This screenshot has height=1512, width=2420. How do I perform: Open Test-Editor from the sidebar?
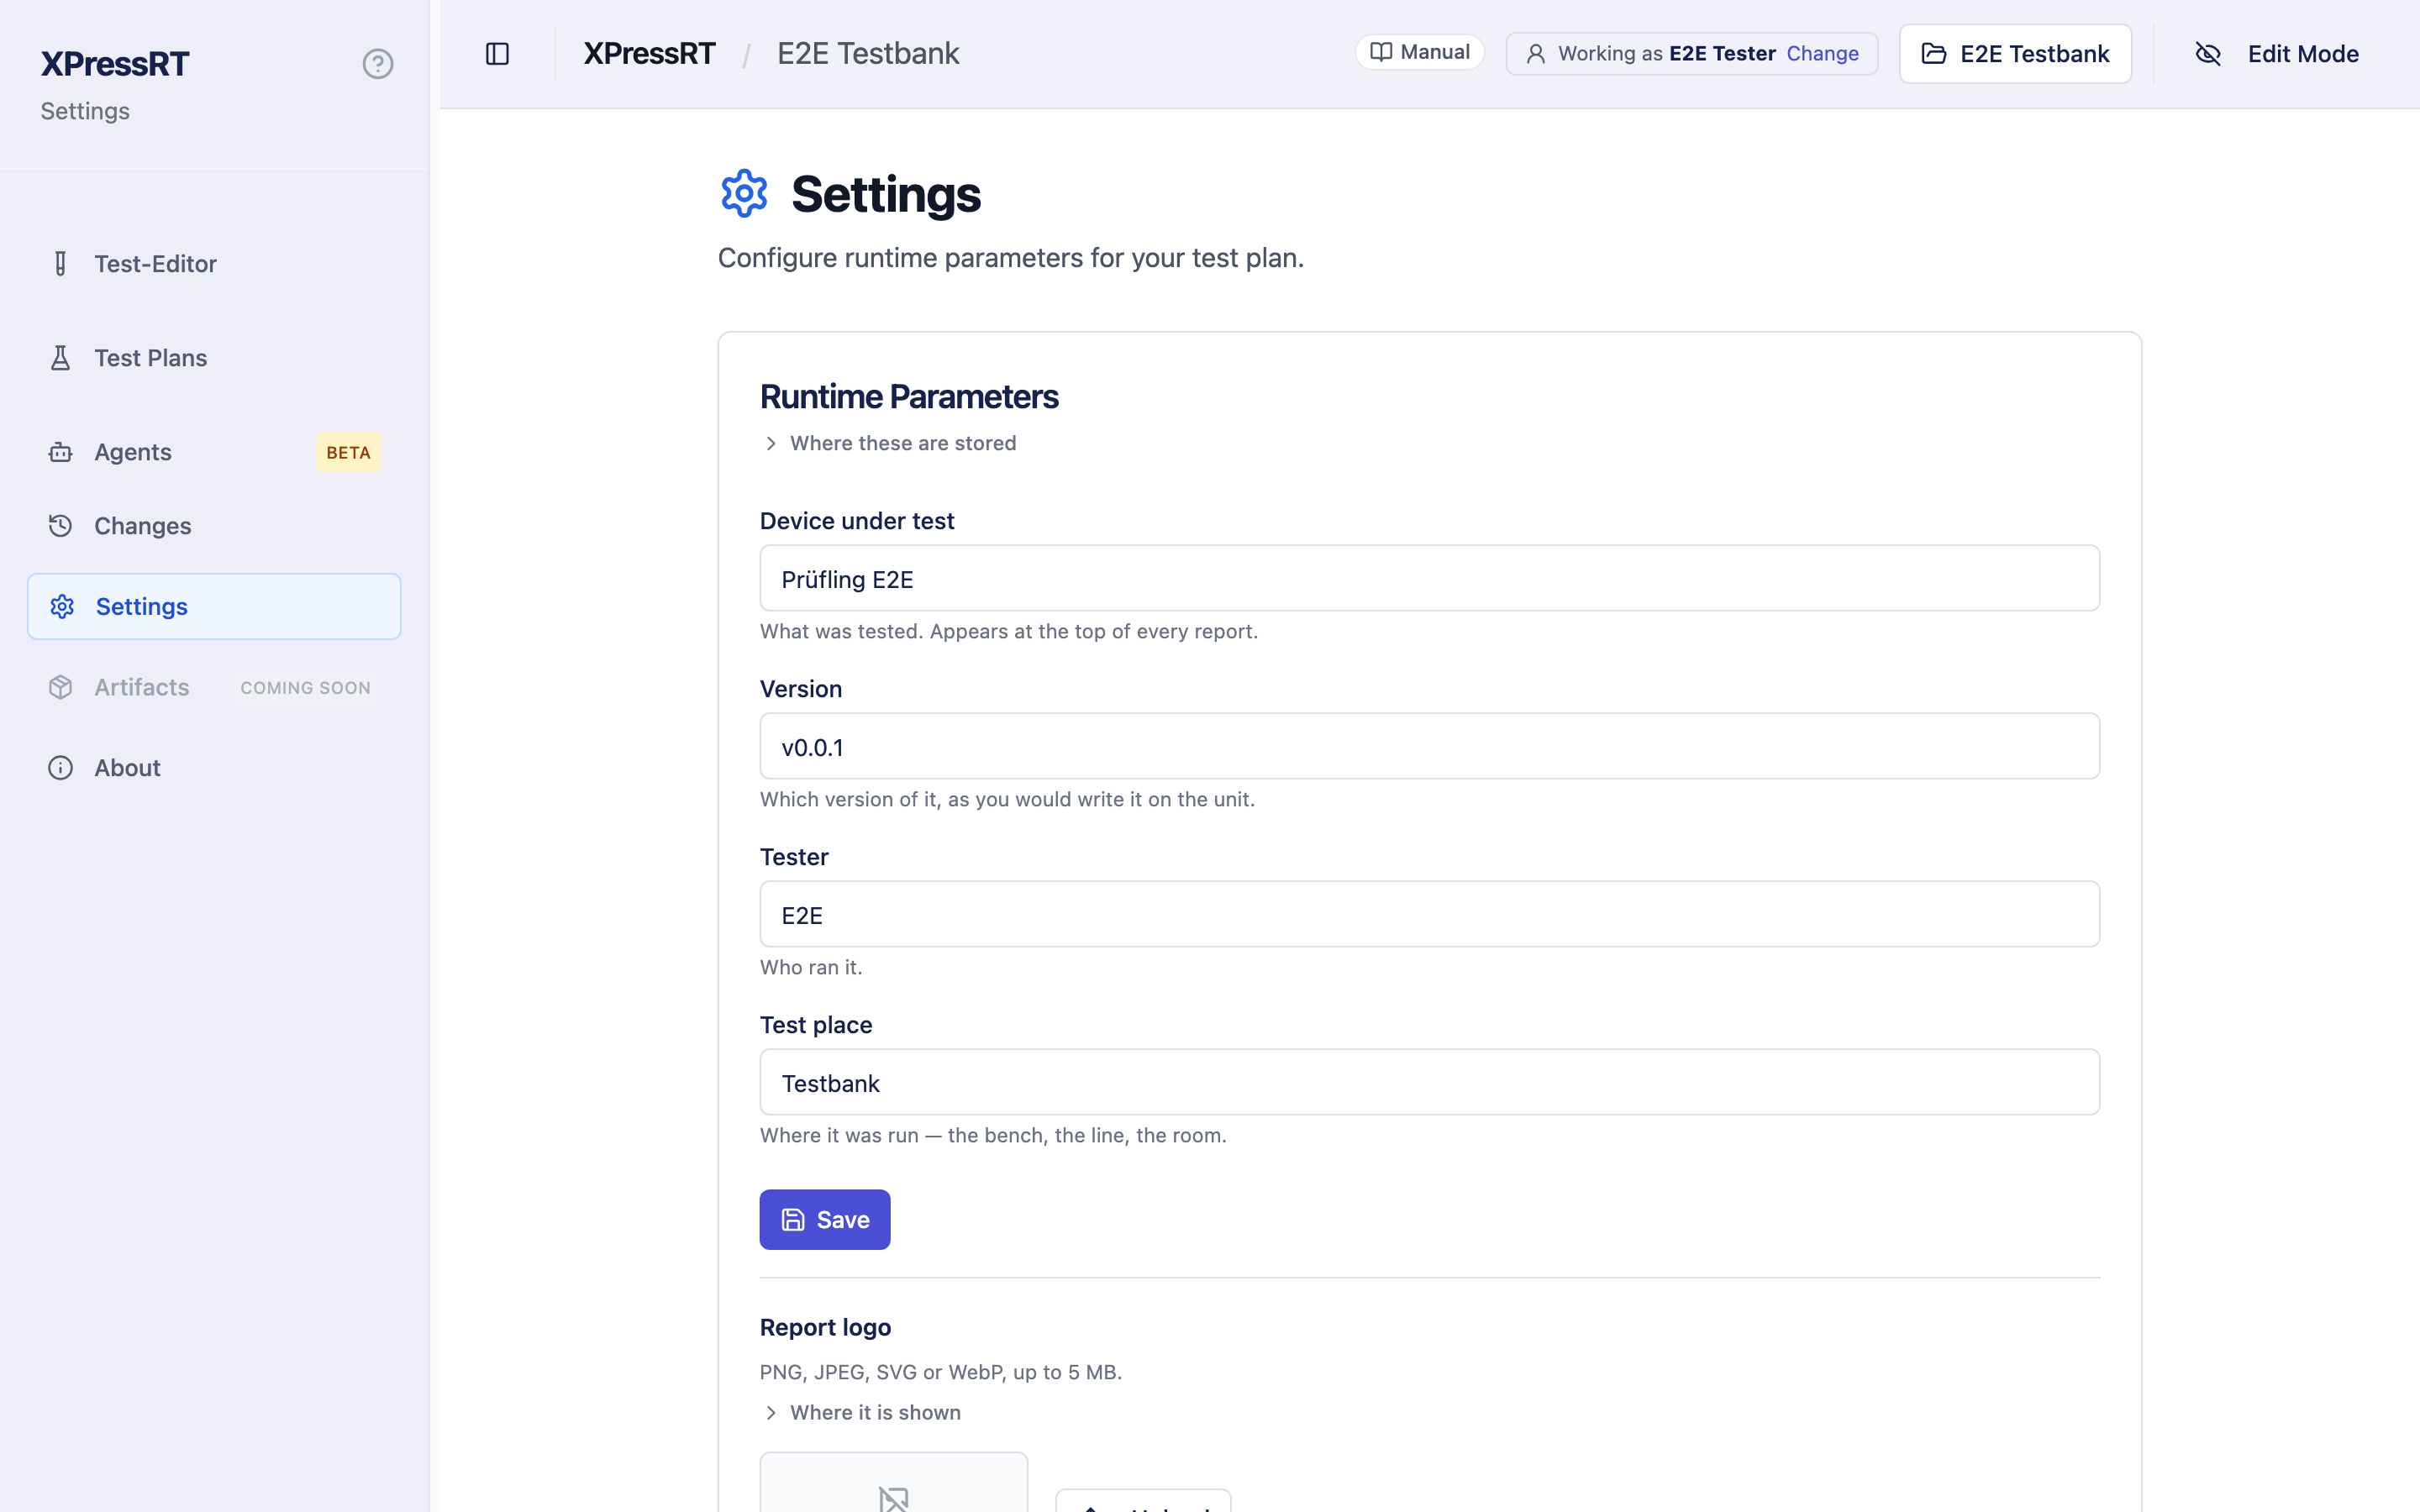pyautogui.click(x=214, y=264)
